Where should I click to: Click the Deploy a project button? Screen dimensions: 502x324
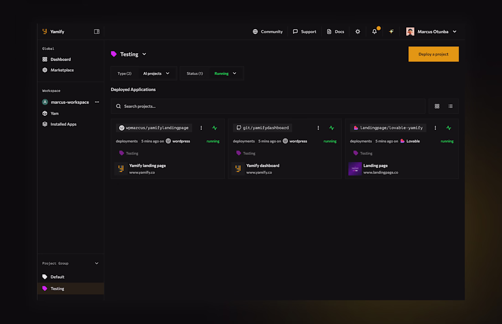434,54
